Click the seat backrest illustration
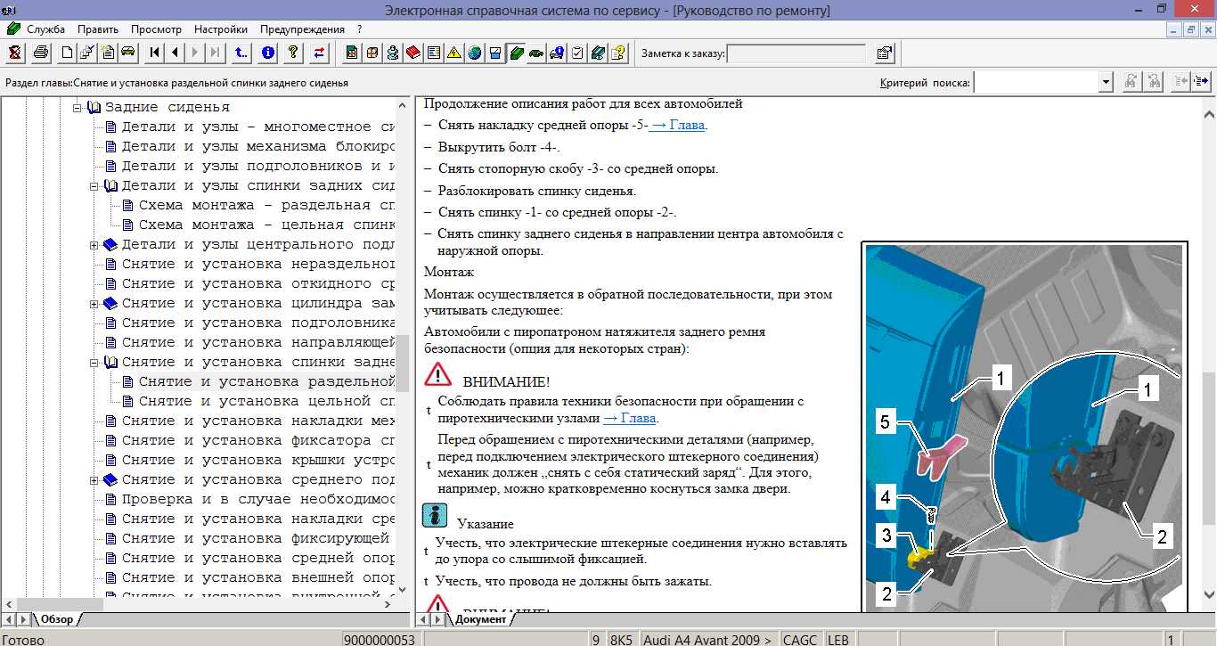This screenshot has width=1217, height=646. (x=1023, y=428)
